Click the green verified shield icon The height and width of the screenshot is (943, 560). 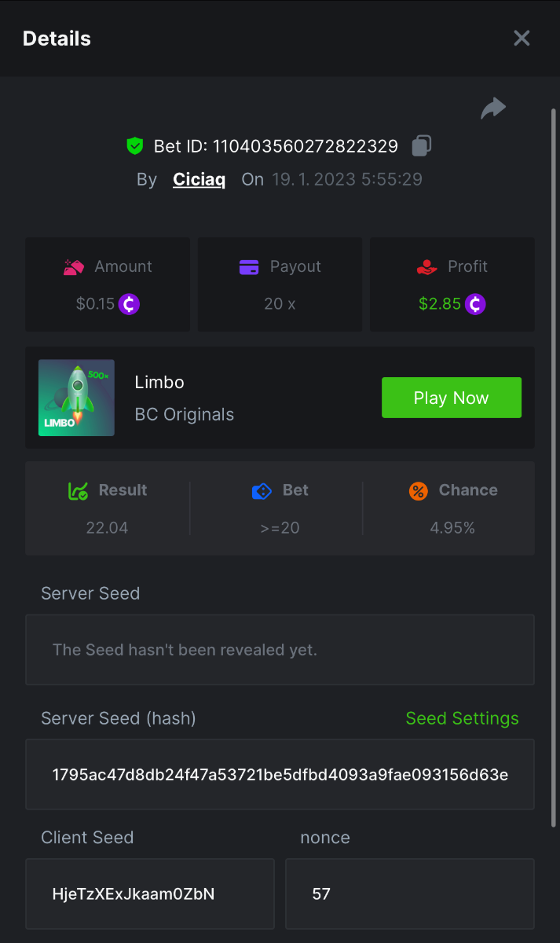(x=135, y=145)
